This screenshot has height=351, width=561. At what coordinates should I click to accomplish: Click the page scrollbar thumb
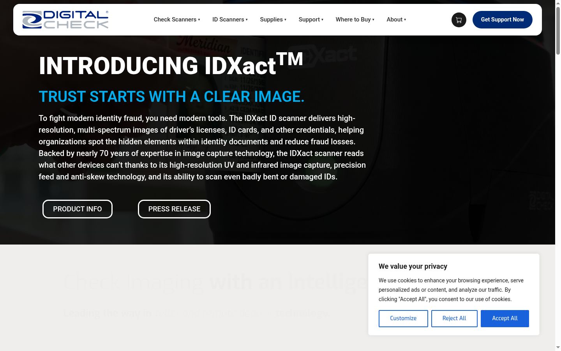pos(558,31)
